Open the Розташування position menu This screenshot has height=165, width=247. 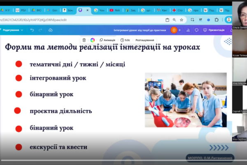pos(145,40)
